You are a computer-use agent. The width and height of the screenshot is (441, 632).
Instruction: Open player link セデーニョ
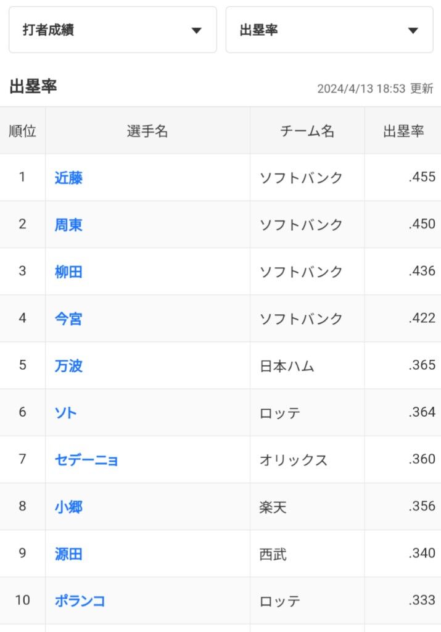86,460
